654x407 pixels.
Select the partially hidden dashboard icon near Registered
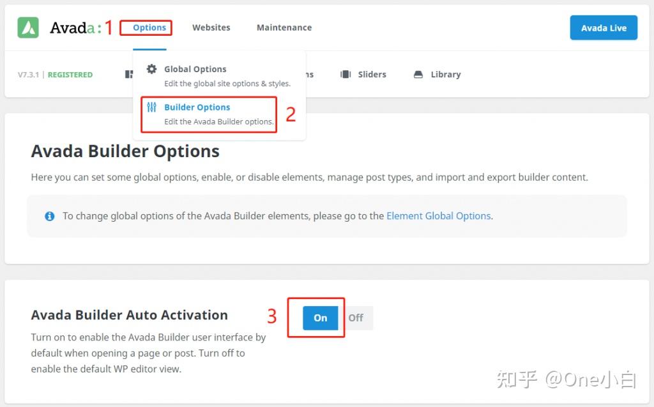pos(130,73)
